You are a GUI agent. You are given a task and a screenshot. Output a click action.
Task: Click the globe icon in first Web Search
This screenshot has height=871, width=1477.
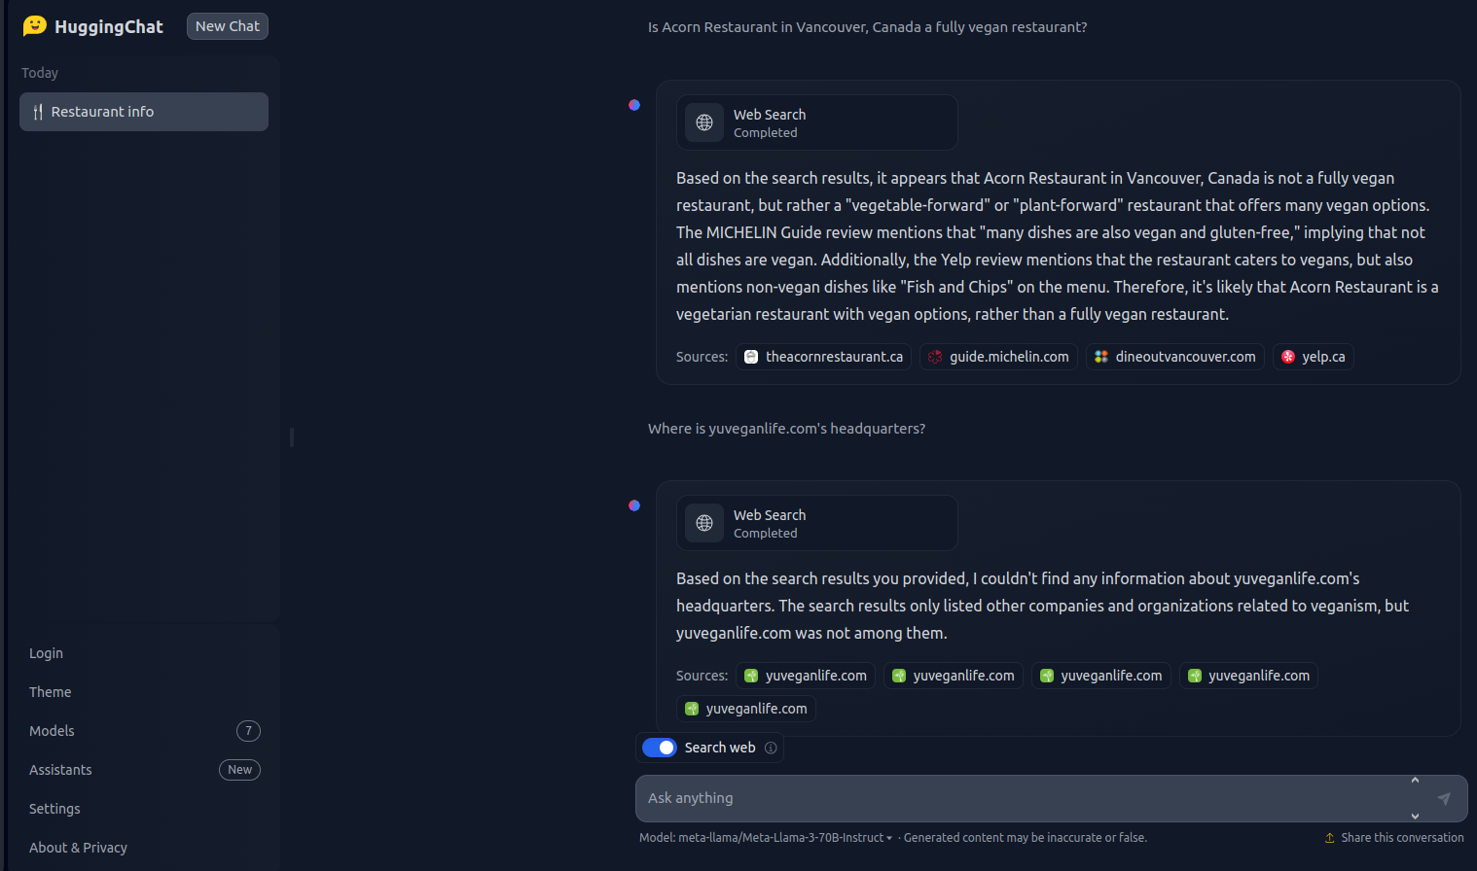click(x=704, y=122)
